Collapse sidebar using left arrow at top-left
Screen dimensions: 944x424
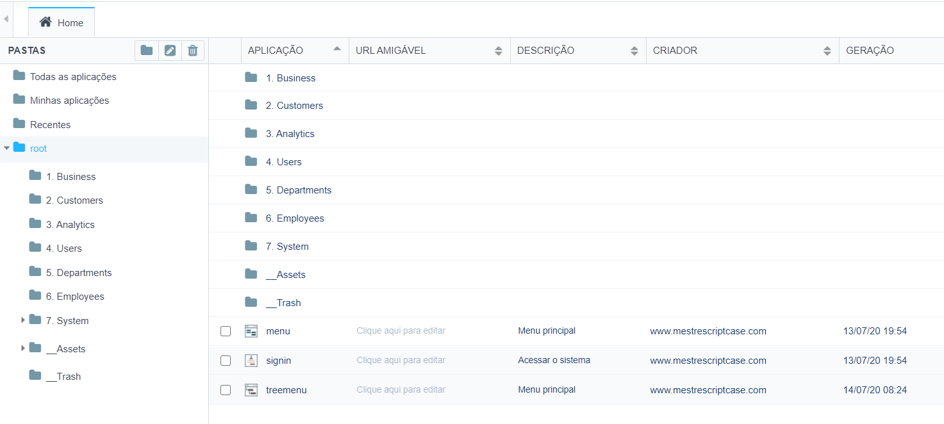click(6, 19)
